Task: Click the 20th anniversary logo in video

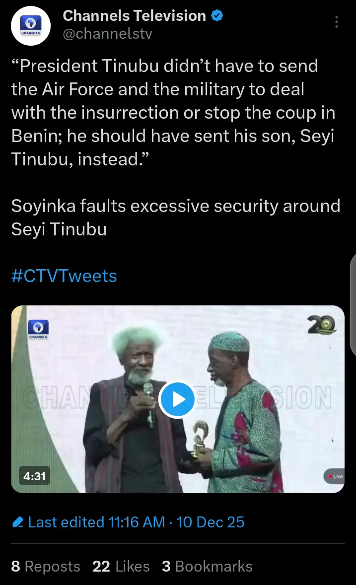Action: [x=322, y=325]
